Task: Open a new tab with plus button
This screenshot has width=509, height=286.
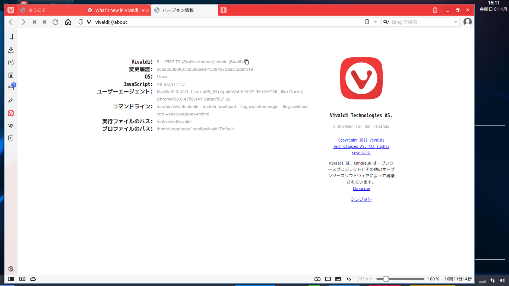Action: click(224, 10)
